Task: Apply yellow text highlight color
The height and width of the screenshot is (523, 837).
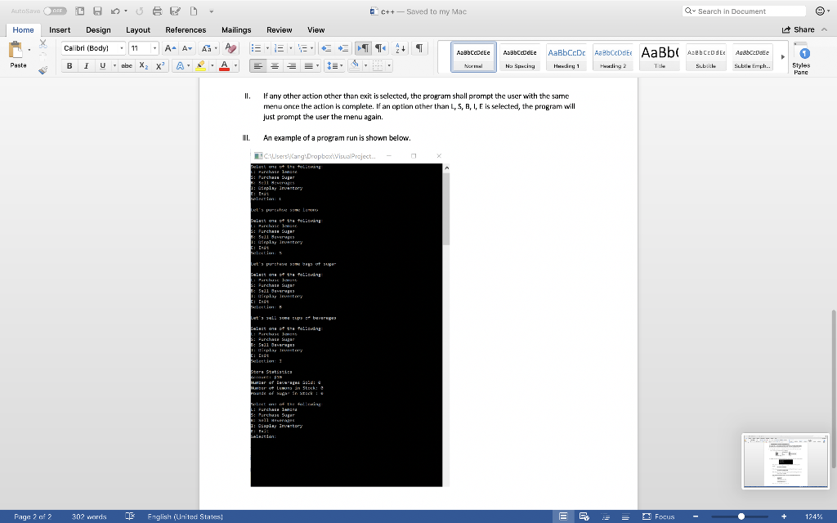Action: [x=201, y=65]
